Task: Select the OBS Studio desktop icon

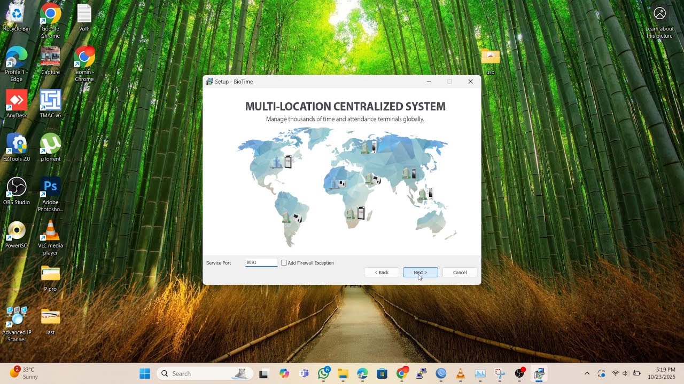Action: pyautogui.click(x=17, y=191)
